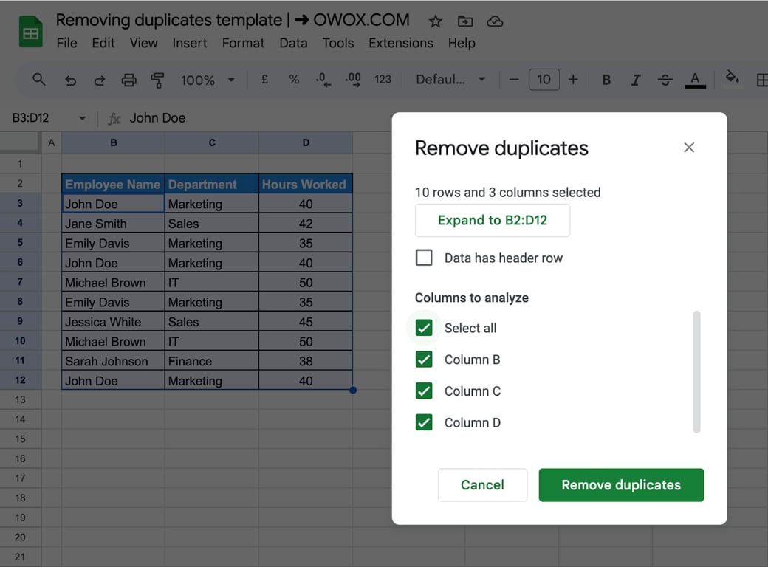Toggle italic formatting
This screenshot has height=567, width=768.
(x=635, y=80)
